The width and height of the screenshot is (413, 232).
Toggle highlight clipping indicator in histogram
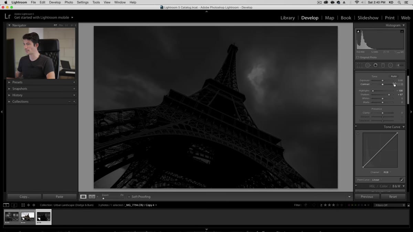pyautogui.click(x=402, y=32)
